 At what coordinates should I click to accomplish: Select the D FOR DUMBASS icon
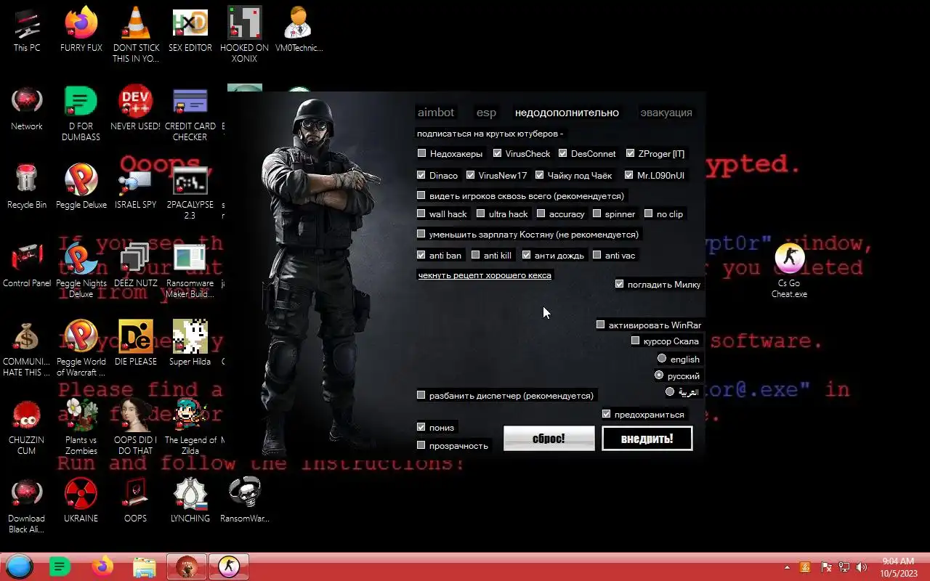pyautogui.click(x=81, y=113)
